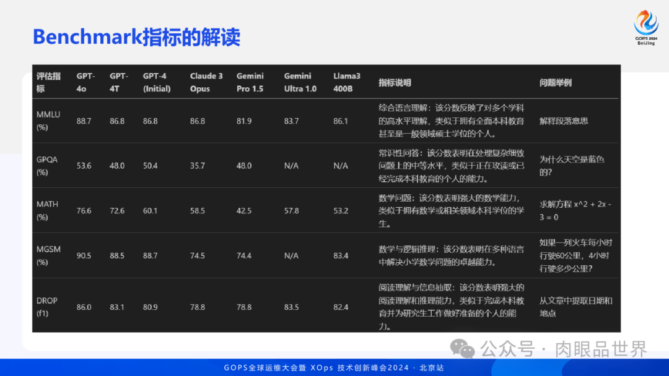Image resolution: width=669 pixels, height=376 pixels.
Task: Click the example 为什么天空是蓝色的?
Action: click(x=572, y=166)
